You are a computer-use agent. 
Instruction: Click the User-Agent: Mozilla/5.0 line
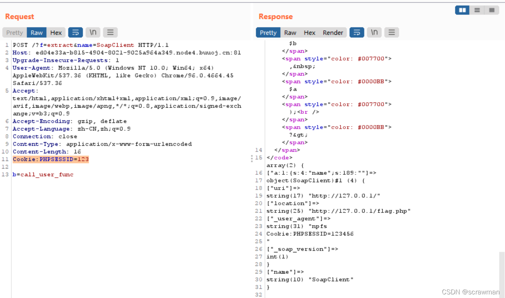(x=113, y=68)
